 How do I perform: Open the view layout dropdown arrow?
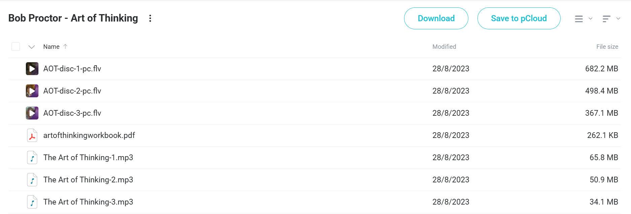click(590, 19)
